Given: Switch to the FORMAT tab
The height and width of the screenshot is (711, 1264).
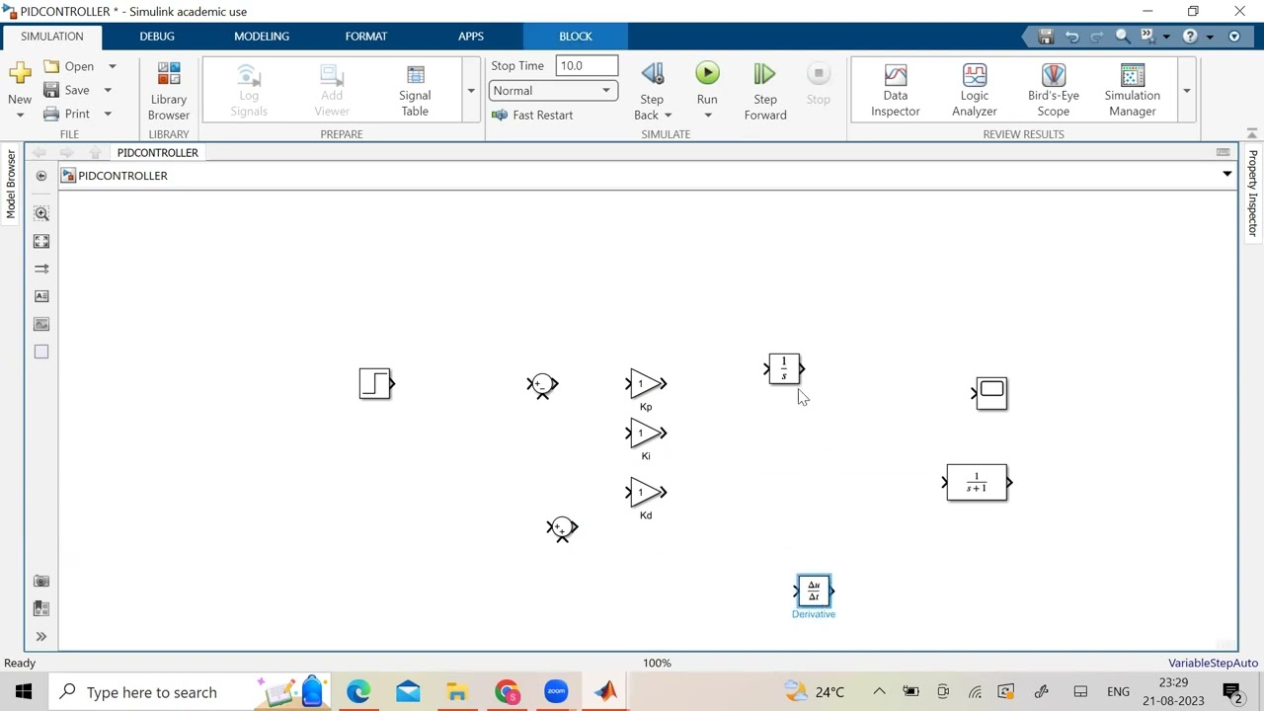Looking at the screenshot, I should (366, 37).
